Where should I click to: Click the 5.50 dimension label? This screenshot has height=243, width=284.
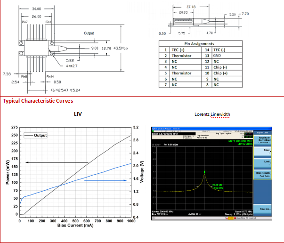232,15
